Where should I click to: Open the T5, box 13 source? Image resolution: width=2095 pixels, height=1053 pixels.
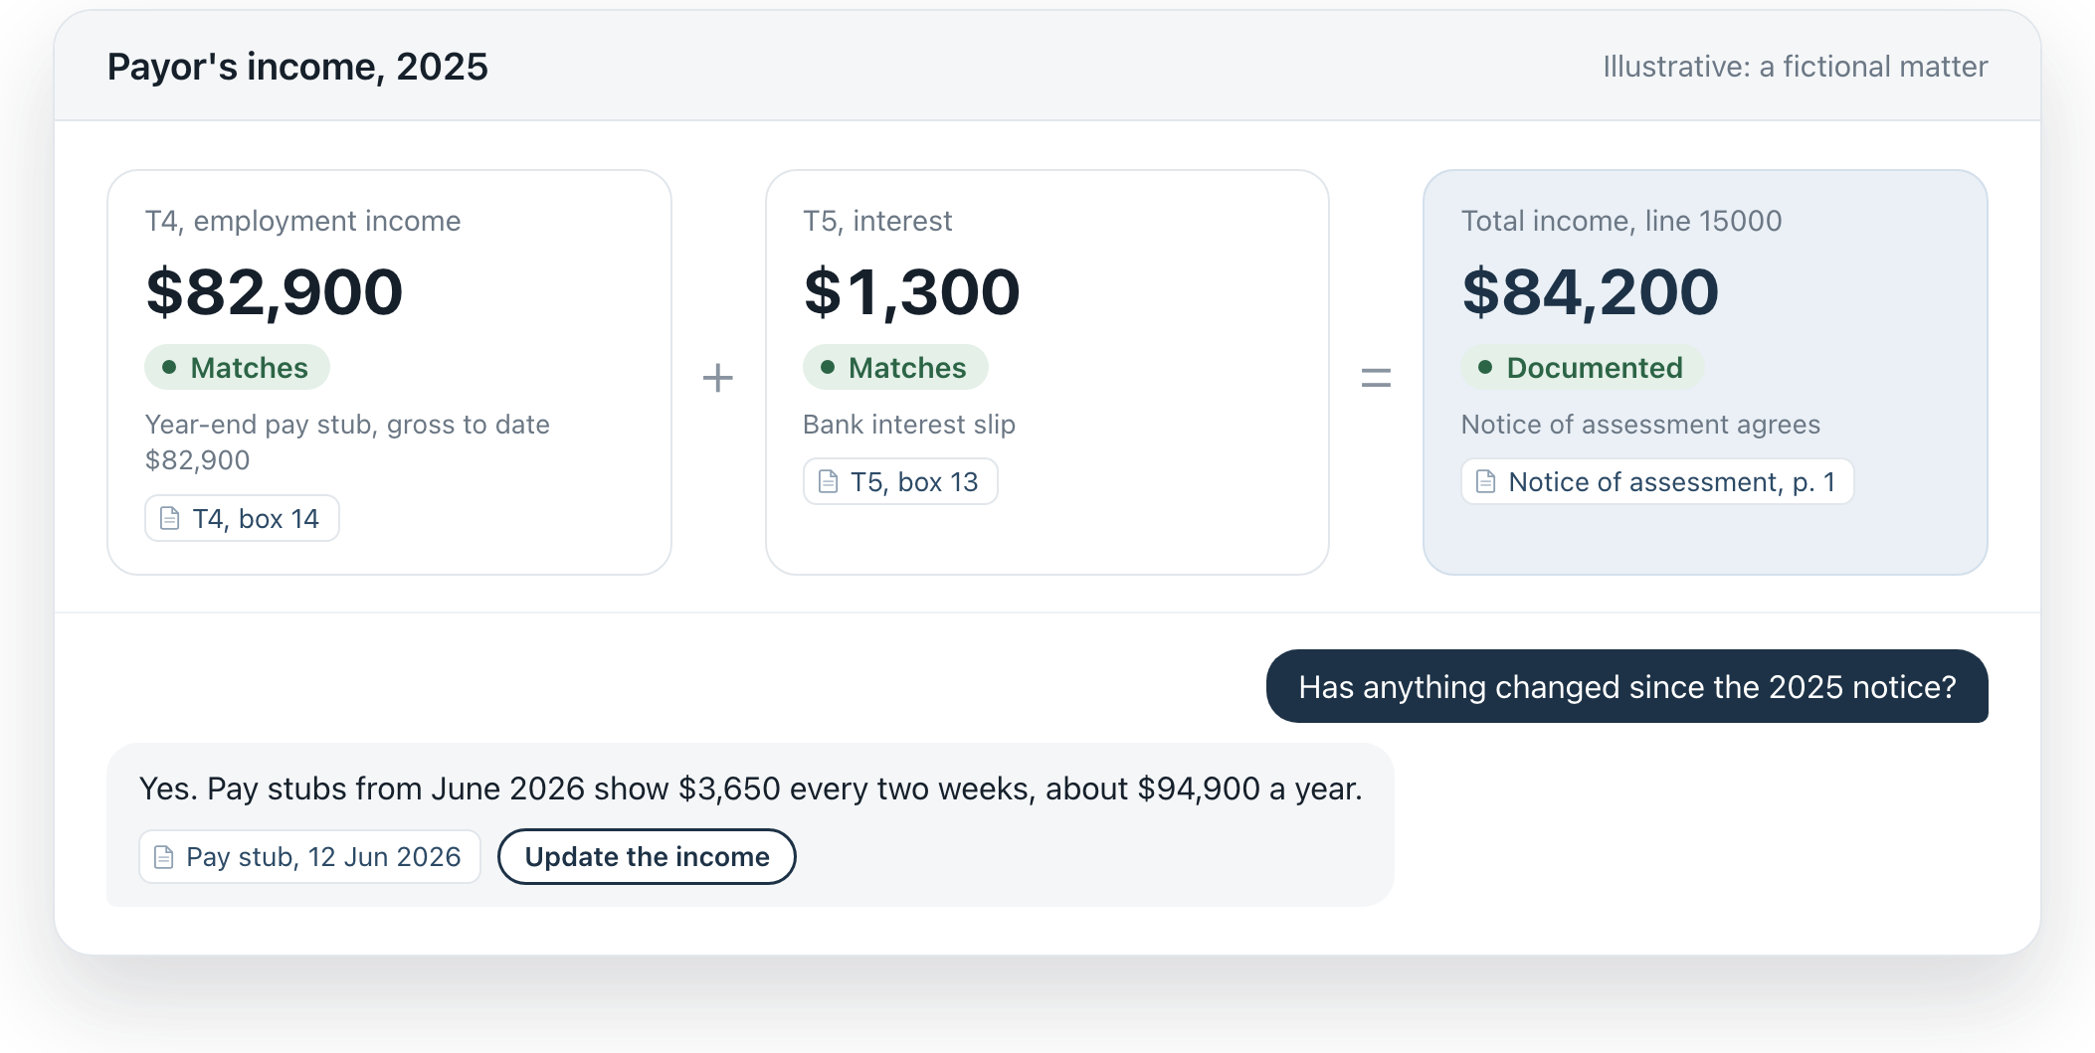[900, 481]
